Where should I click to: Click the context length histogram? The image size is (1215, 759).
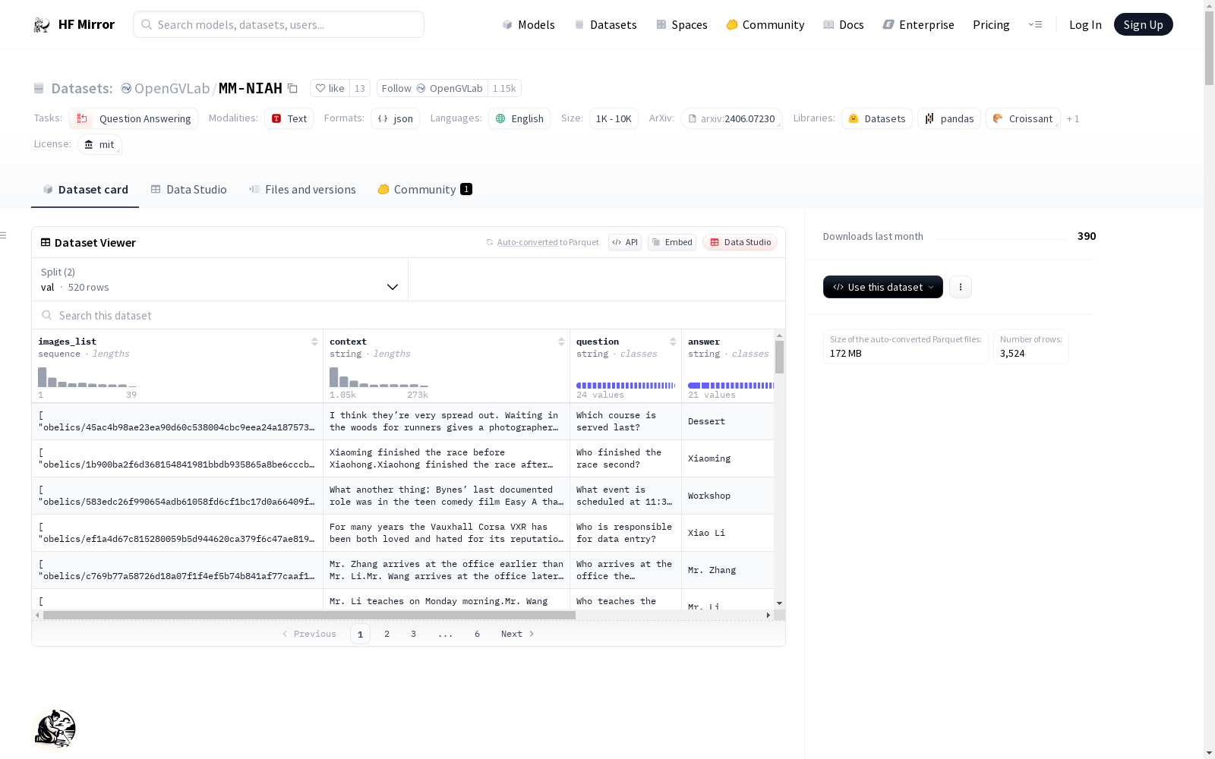(379, 377)
